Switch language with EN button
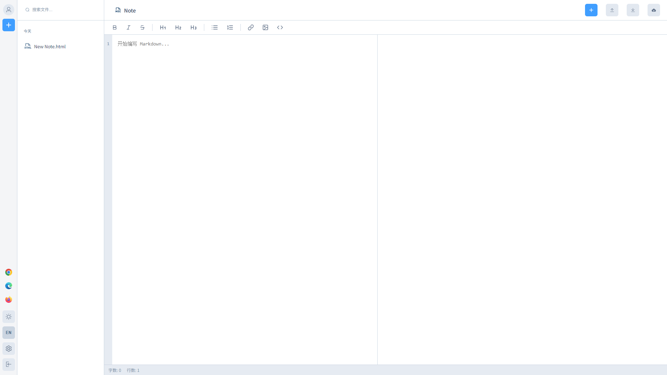 click(x=9, y=333)
